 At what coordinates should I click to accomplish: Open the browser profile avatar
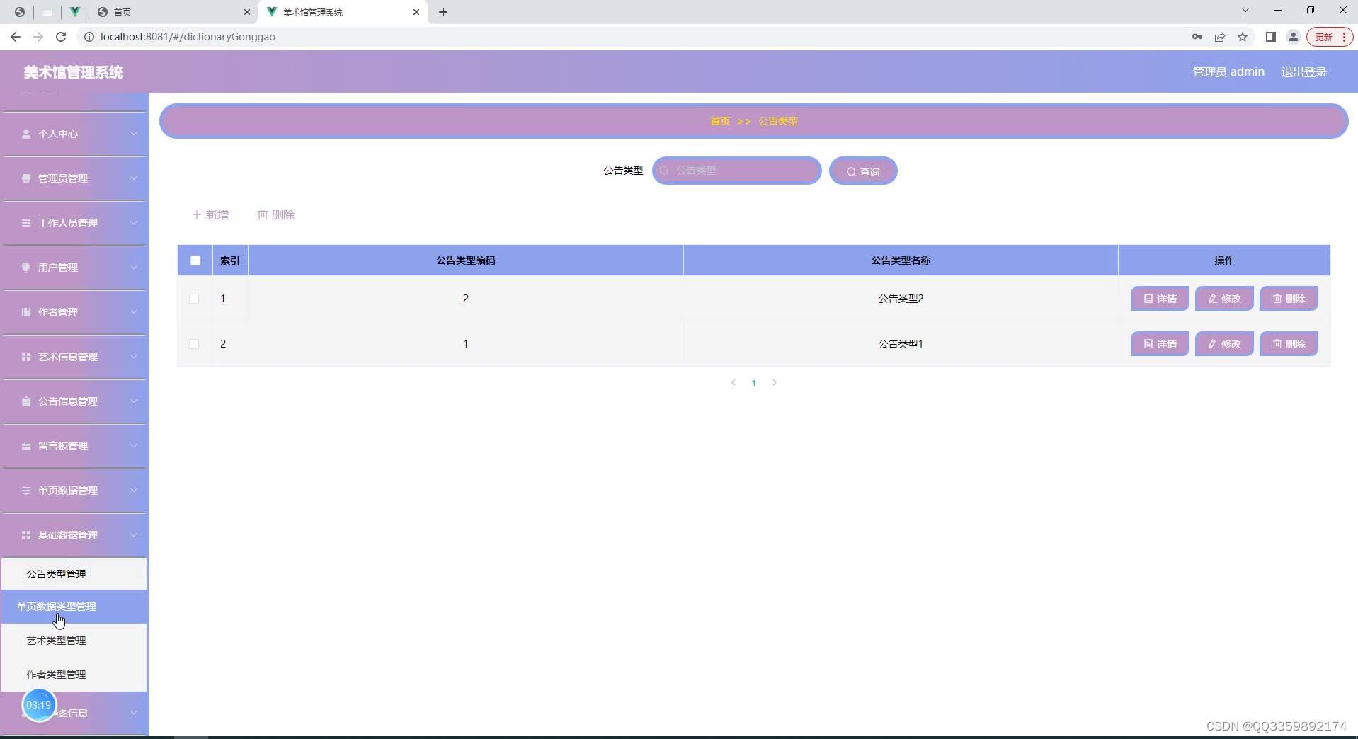(1294, 37)
